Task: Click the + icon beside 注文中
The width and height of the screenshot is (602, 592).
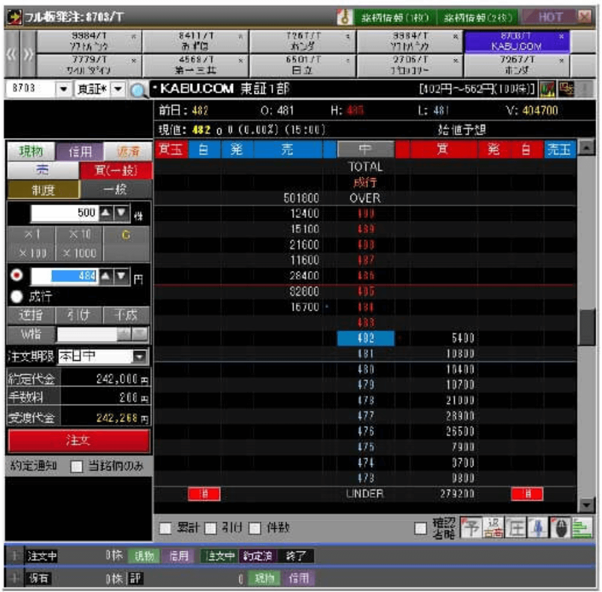Action: click(15, 556)
